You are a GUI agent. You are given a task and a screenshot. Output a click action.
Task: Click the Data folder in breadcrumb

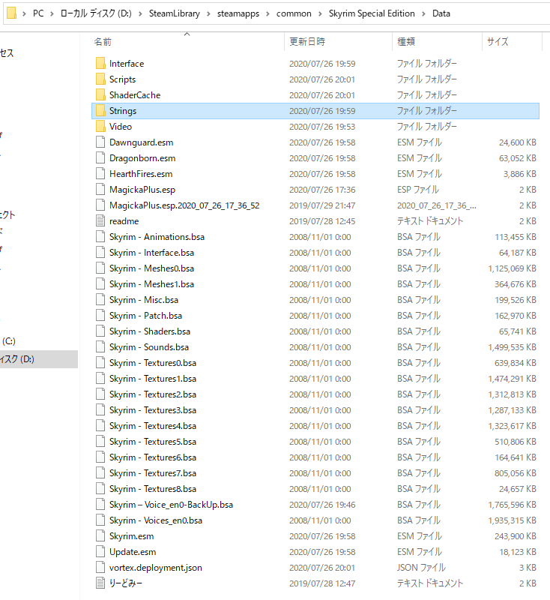(x=441, y=13)
